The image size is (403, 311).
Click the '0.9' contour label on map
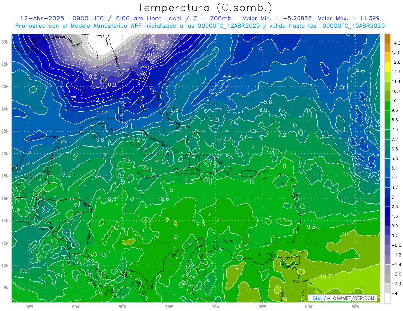[x=112, y=85]
